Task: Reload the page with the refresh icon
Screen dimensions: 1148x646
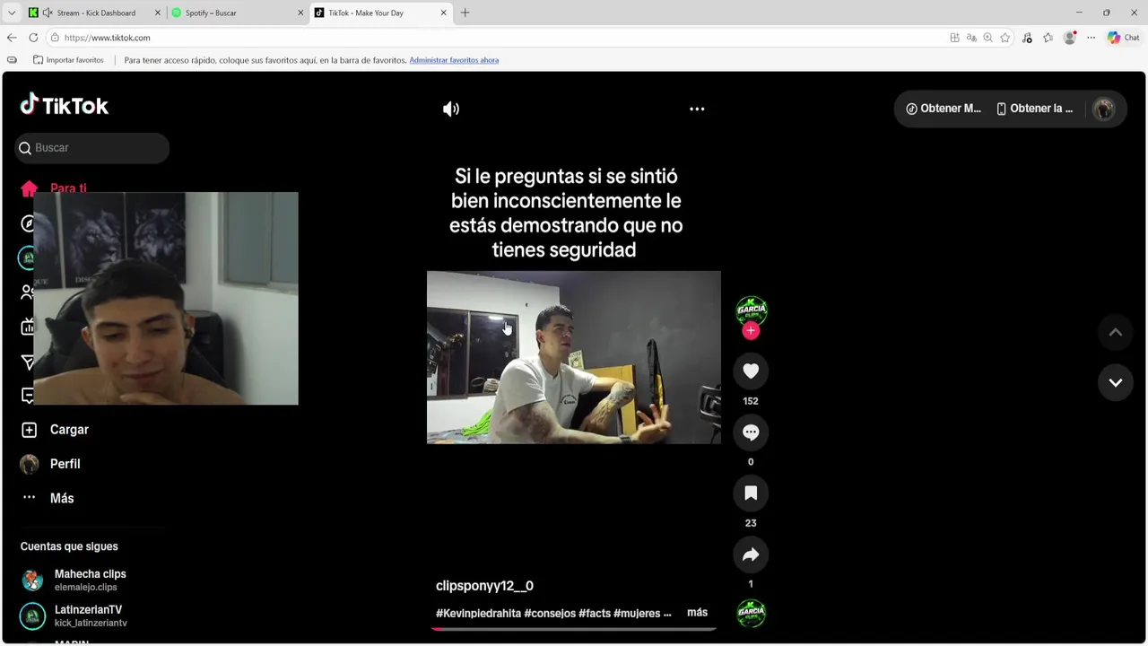Action: pos(33,38)
